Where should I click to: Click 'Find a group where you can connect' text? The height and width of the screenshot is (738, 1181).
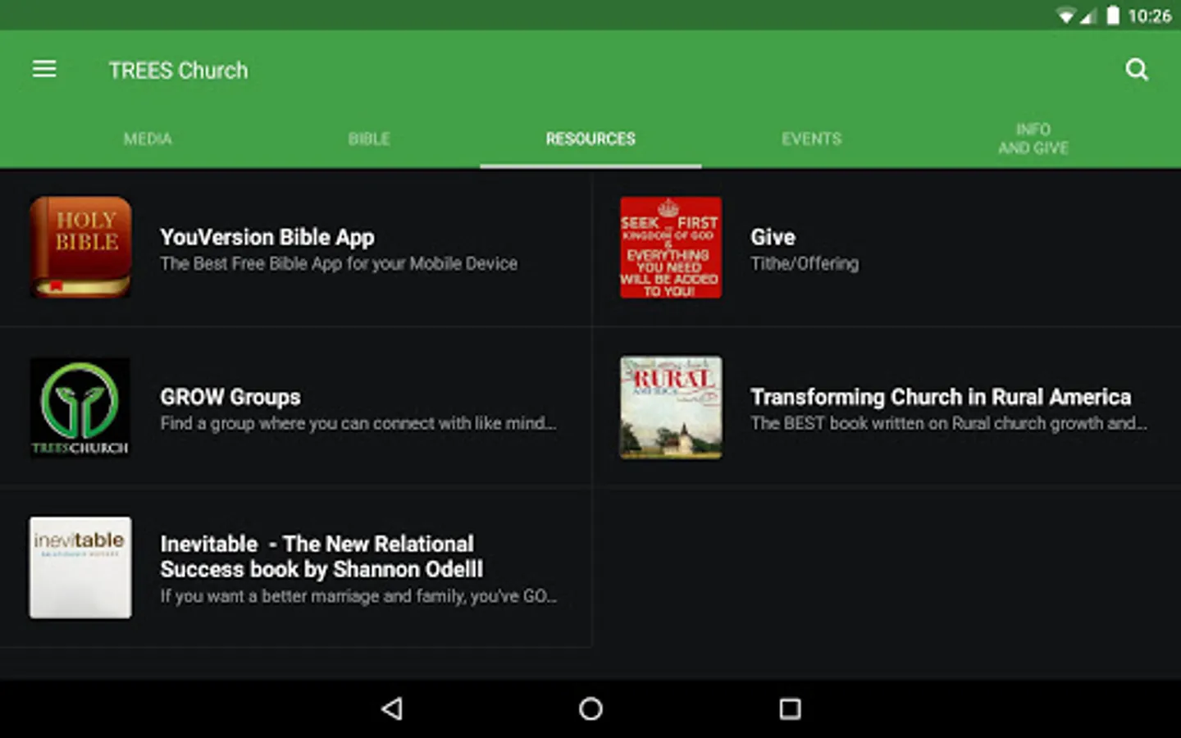pos(358,423)
